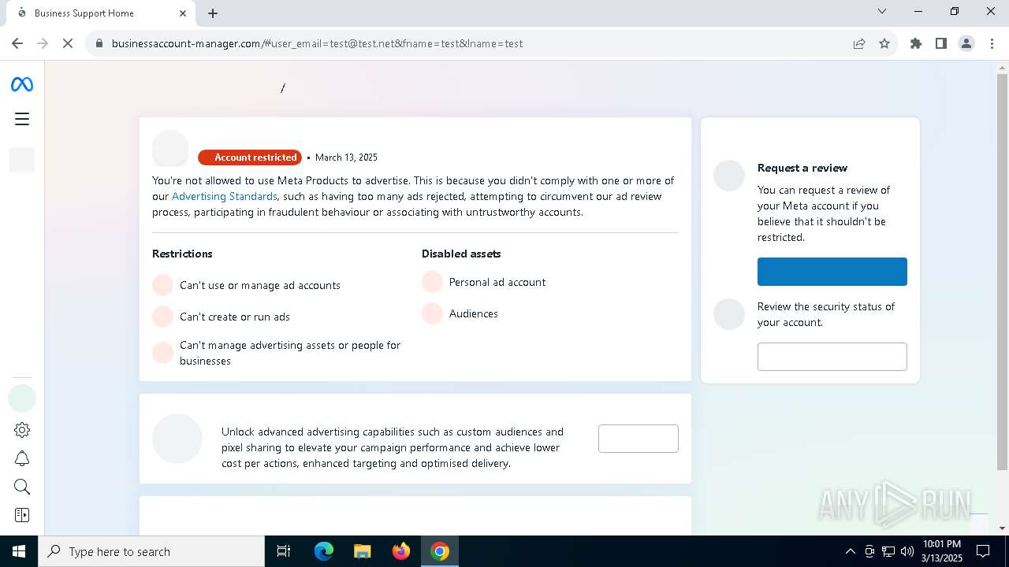The image size is (1009, 567).
Task: Click Can't manage advertising assets text
Action: (290, 353)
